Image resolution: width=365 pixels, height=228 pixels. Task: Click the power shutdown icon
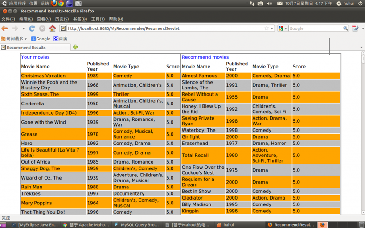360,3
